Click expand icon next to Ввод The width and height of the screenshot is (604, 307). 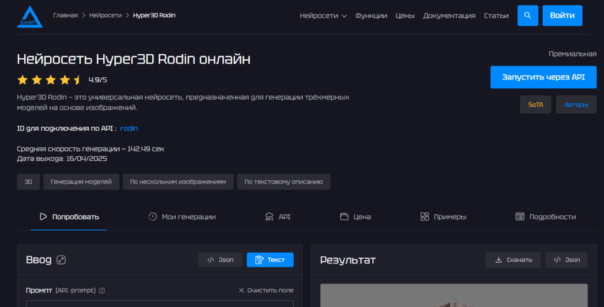tap(61, 260)
